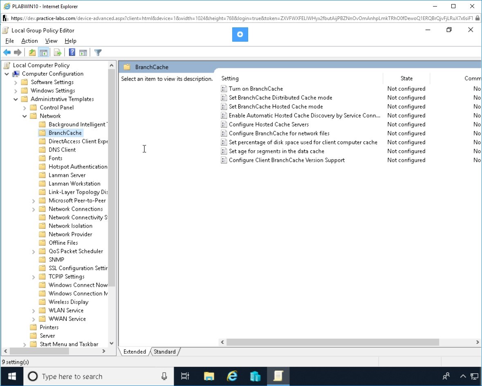Click the taskbar search input box
The height and width of the screenshot is (386, 482).
99,376
